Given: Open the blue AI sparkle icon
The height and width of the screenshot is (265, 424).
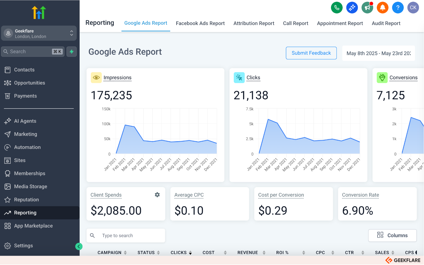Looking at the screenshot, I should tap(352, 8).
